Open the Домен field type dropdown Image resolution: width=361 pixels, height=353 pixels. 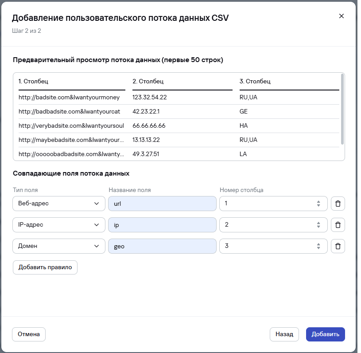point(59,246)
